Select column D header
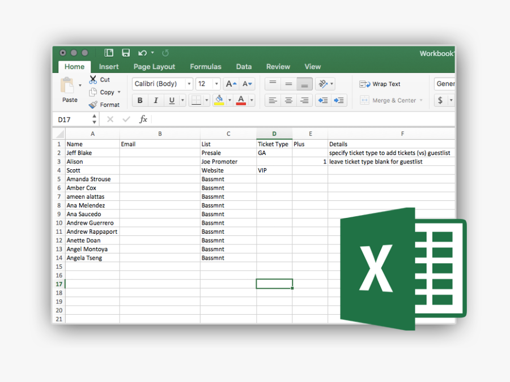The image size is (510, 382). tap(274, 134)
